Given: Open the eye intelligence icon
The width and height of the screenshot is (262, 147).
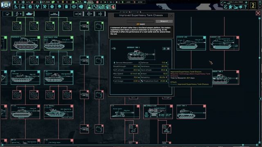Looking at the screenshot, I should (x=74, y=7).
